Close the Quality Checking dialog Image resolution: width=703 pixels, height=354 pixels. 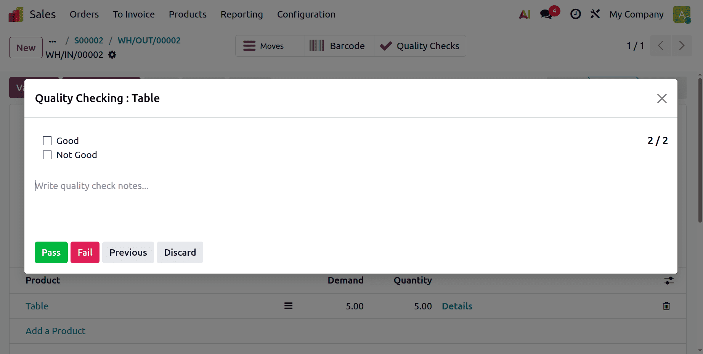[x=662, y=99]
